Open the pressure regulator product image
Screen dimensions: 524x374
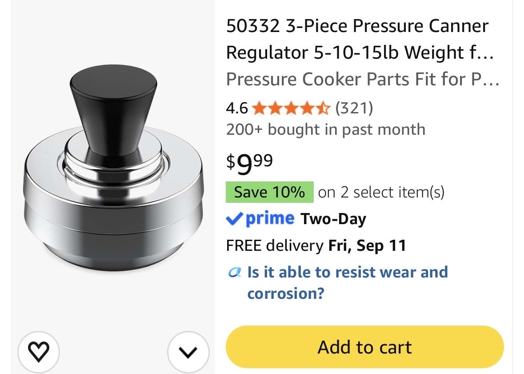(113, 167)
